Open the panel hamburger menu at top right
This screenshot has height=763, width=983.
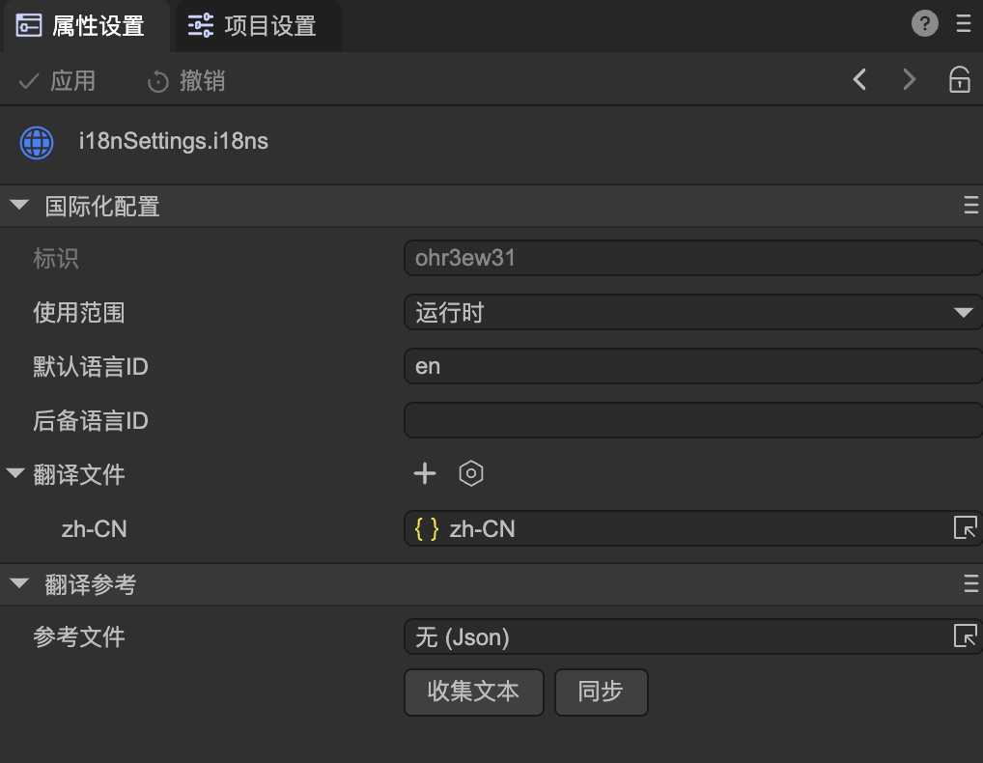(x=964, y=25)
